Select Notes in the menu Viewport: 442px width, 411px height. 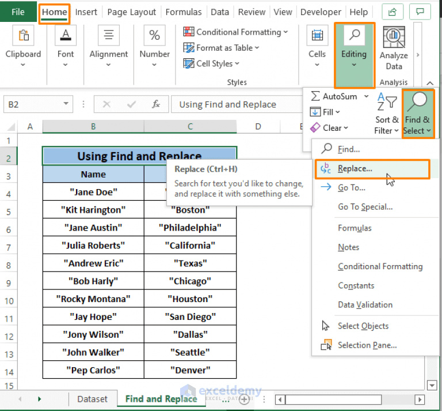point(376,247)
